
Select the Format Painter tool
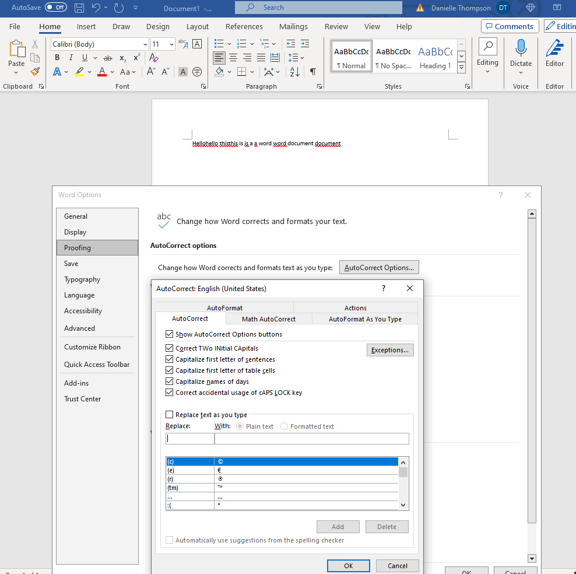pos(35,71)
